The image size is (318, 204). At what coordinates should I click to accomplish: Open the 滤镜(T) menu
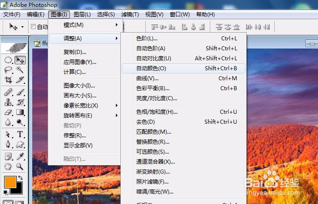tap(130, 15)
